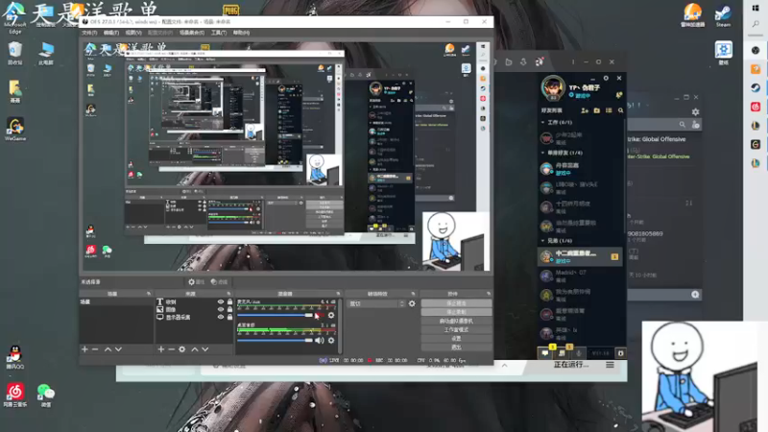Pop out the audio mixer dock panel
This screenshot has height=432, width=768.
[338, 294]
